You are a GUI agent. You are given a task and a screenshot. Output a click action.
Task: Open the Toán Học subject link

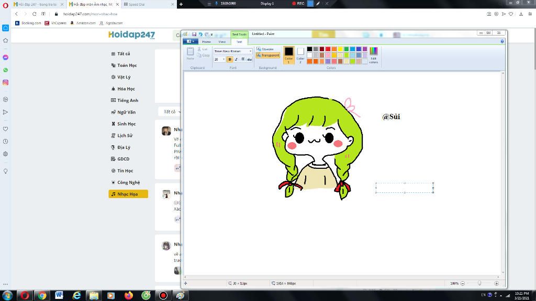(x=124, y=65)
